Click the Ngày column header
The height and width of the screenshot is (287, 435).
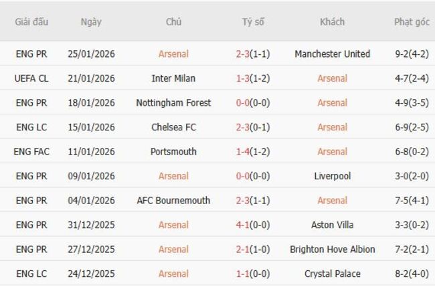91,21
